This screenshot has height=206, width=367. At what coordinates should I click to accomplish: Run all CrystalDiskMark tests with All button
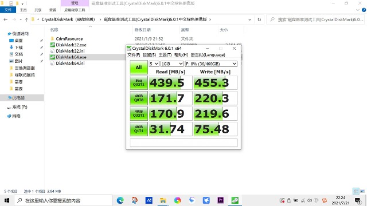(139, 68)
